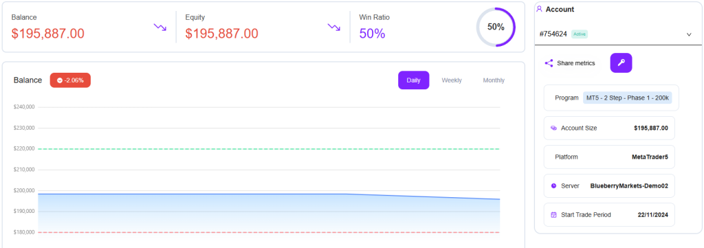Click the Account Size coins icon
This screenshot has width=704, height=248.
tap(553, 128)
